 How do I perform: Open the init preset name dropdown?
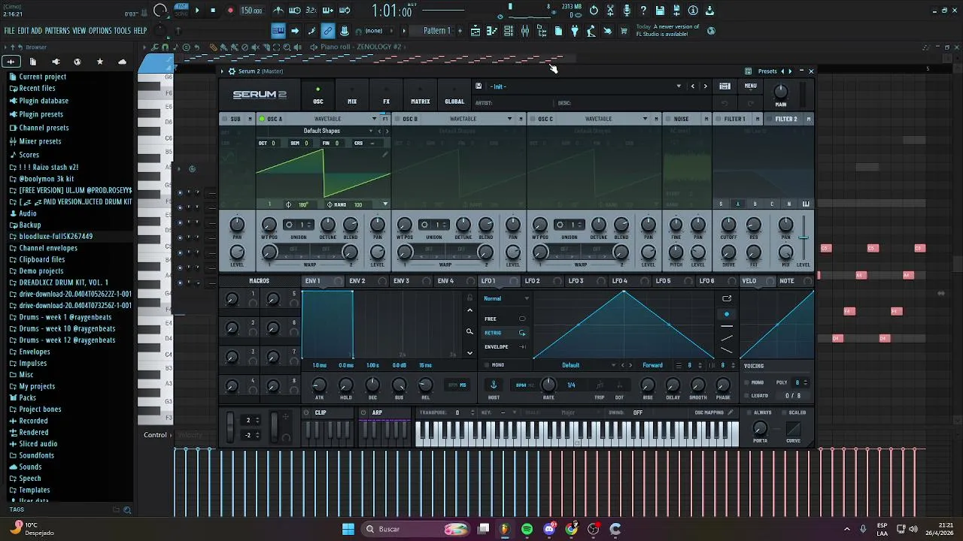point(585,86)
